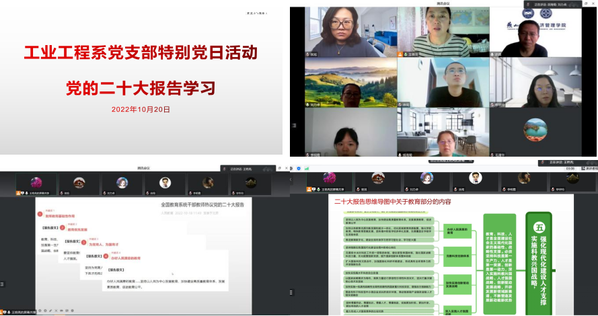Screen dimensions: 598x316
Task: Click the green 完善科技创新体系 mind map node
Action: pos(457,255)
